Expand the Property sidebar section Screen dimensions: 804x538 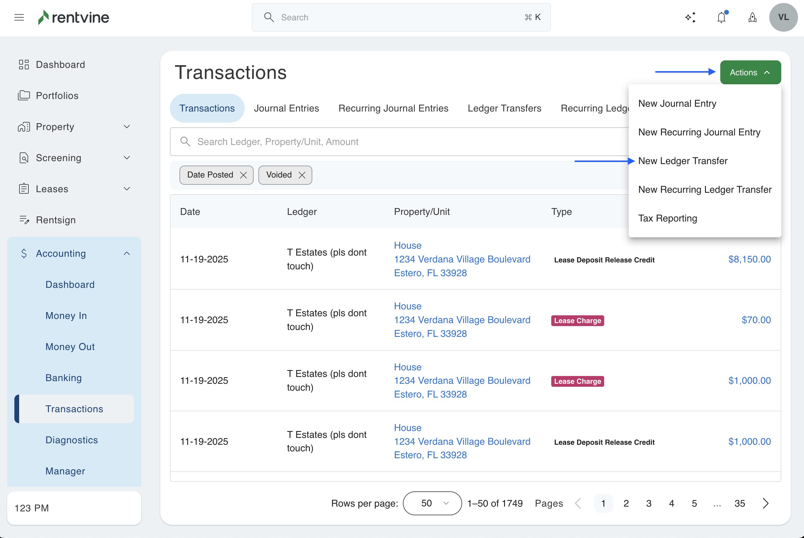pyautogui.click(x=127, y=127)
